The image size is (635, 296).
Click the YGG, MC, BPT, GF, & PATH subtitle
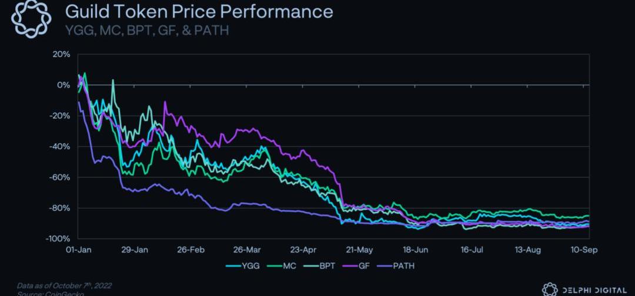click(146, 30)
